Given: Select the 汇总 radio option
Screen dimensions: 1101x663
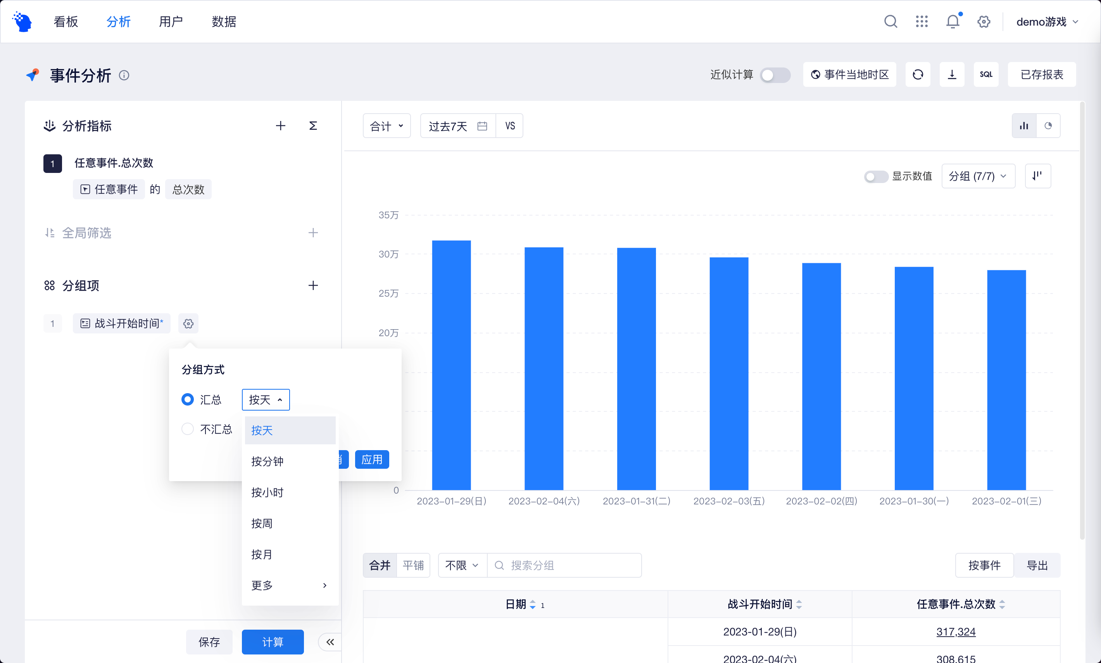Looking at the screenshot, I should (187, 399).
